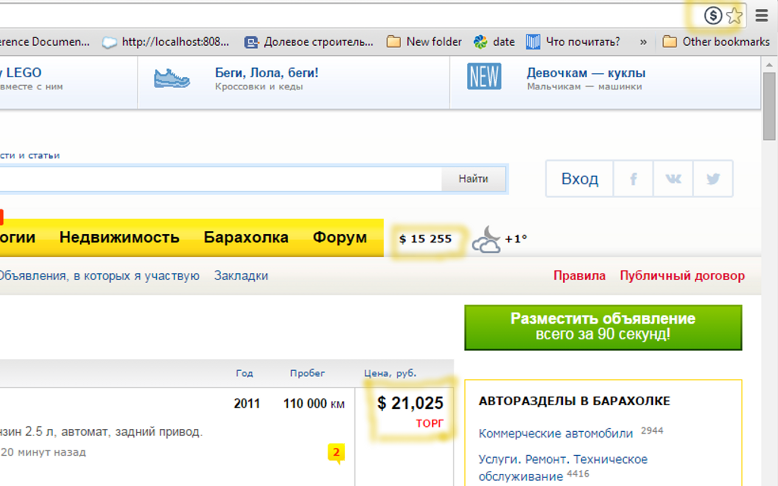
Task: Click the VK login icon
Action: pyautogui.click(x=673, y=178)
